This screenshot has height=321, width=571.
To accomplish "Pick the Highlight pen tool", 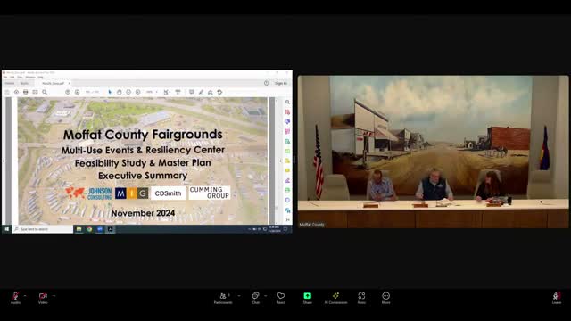I will (x=201, y=92).
